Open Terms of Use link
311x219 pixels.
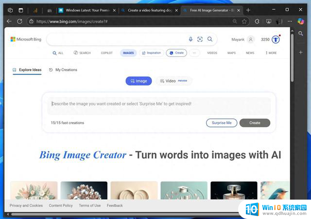89,205
